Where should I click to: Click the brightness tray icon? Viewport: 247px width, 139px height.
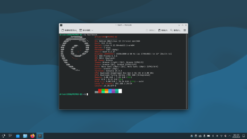pyautogui.click(x=217, y=136)
